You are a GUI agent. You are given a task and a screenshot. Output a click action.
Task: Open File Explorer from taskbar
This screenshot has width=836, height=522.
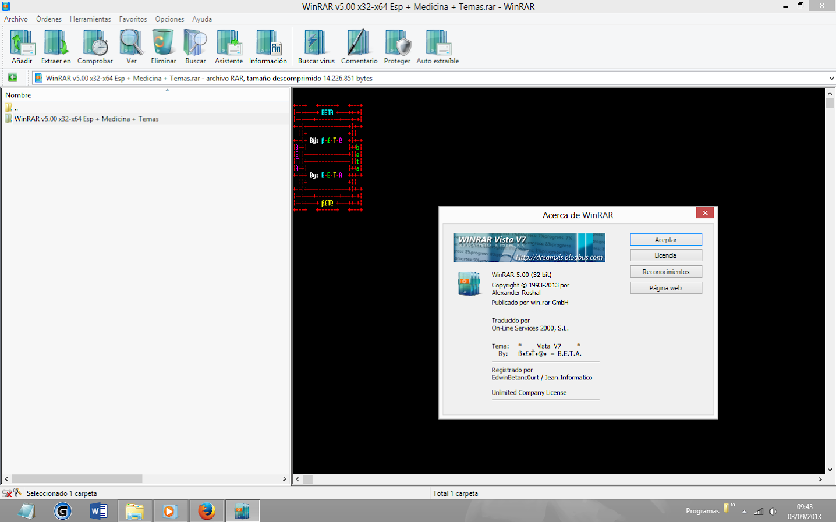[x=134, y=512]
